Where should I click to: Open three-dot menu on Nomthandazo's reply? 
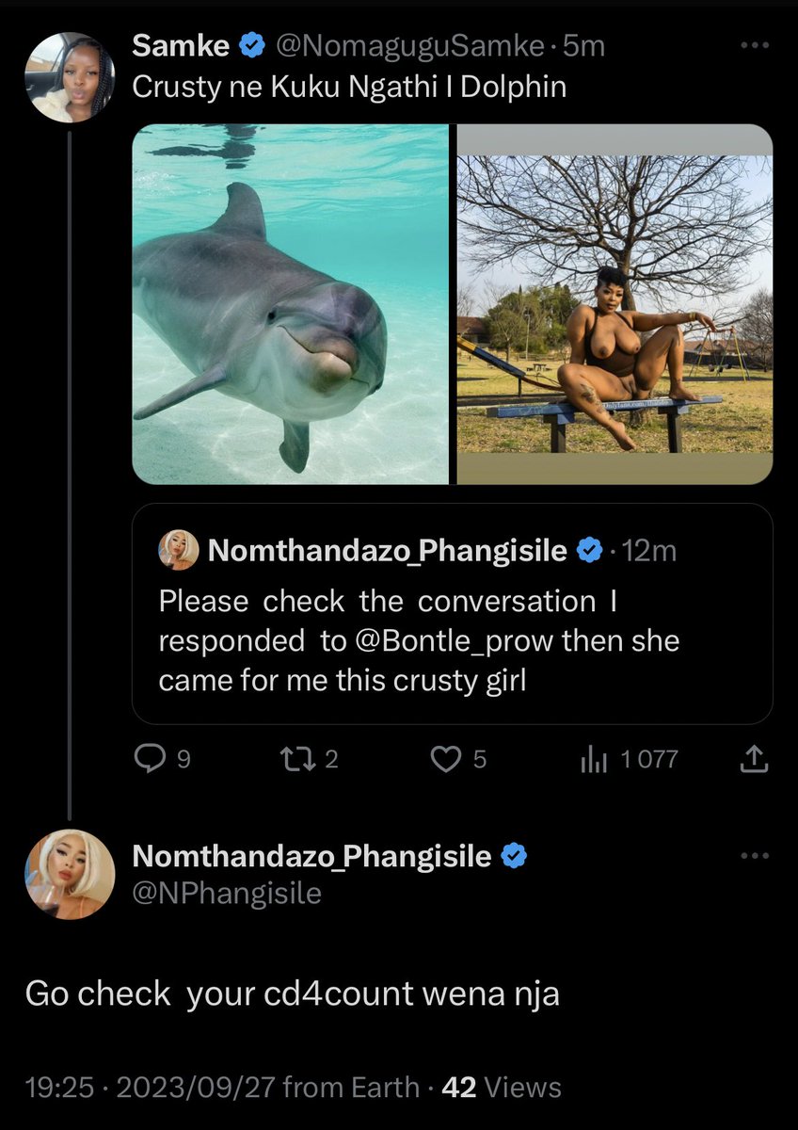[753, 856]
